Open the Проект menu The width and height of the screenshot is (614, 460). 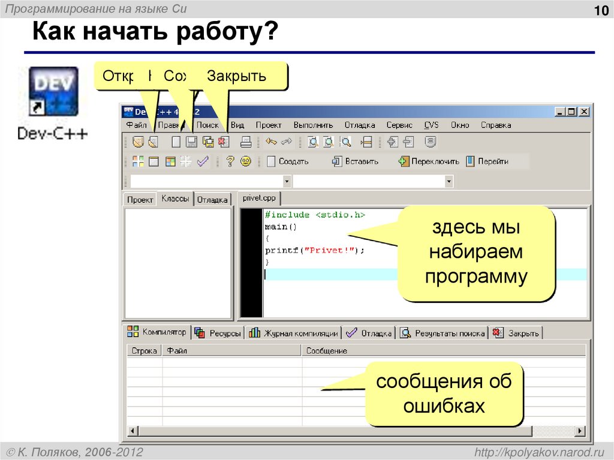[269, 125]
